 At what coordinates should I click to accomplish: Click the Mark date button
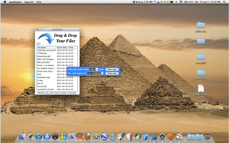coord(112,73)
